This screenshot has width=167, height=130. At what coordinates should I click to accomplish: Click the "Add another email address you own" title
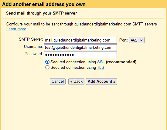click(x=44, y=4)
